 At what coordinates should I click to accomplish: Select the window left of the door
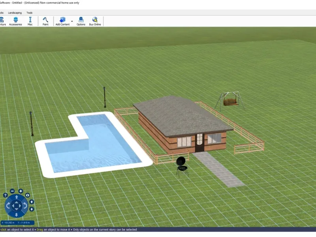(x=184, y=142)
